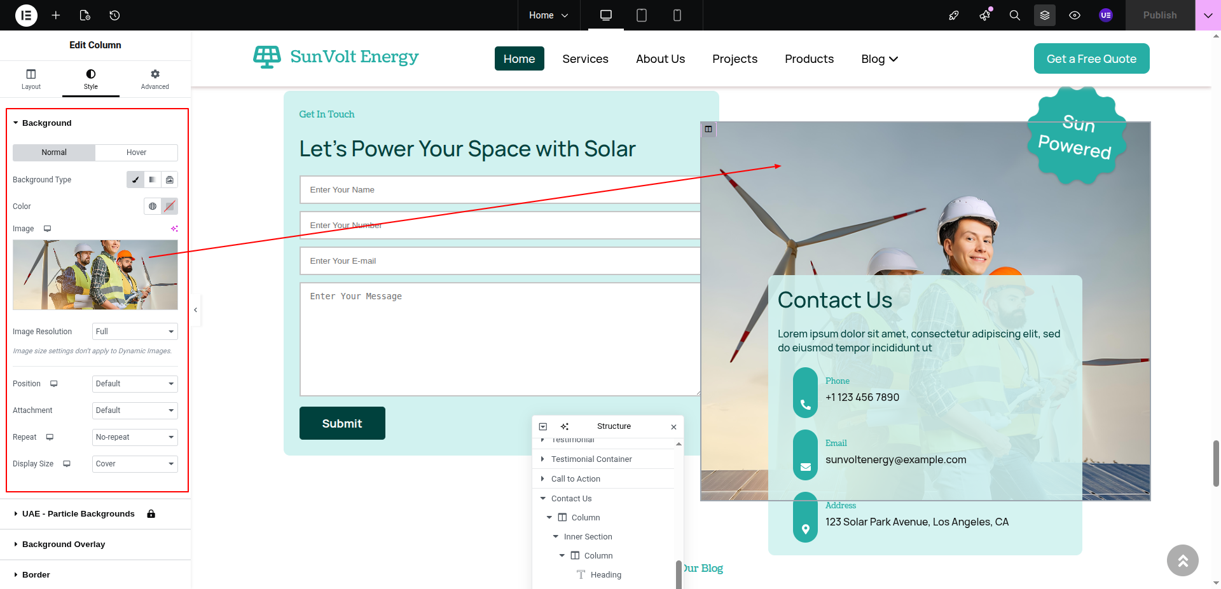Image resolution: width=1221 pixels, height=589 pixels.
Task: Open the background color picker swatch
Action: [169, 206]
